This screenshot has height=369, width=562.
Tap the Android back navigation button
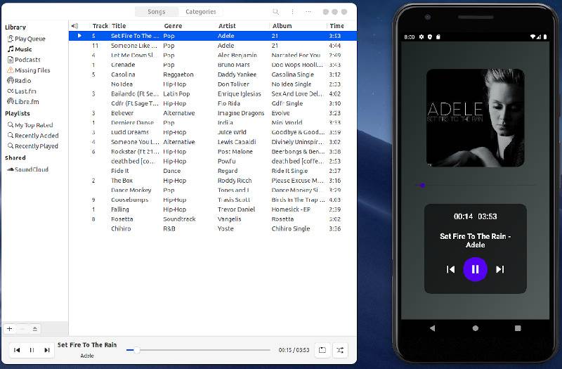pyautogui.click(x=433, y=328)
